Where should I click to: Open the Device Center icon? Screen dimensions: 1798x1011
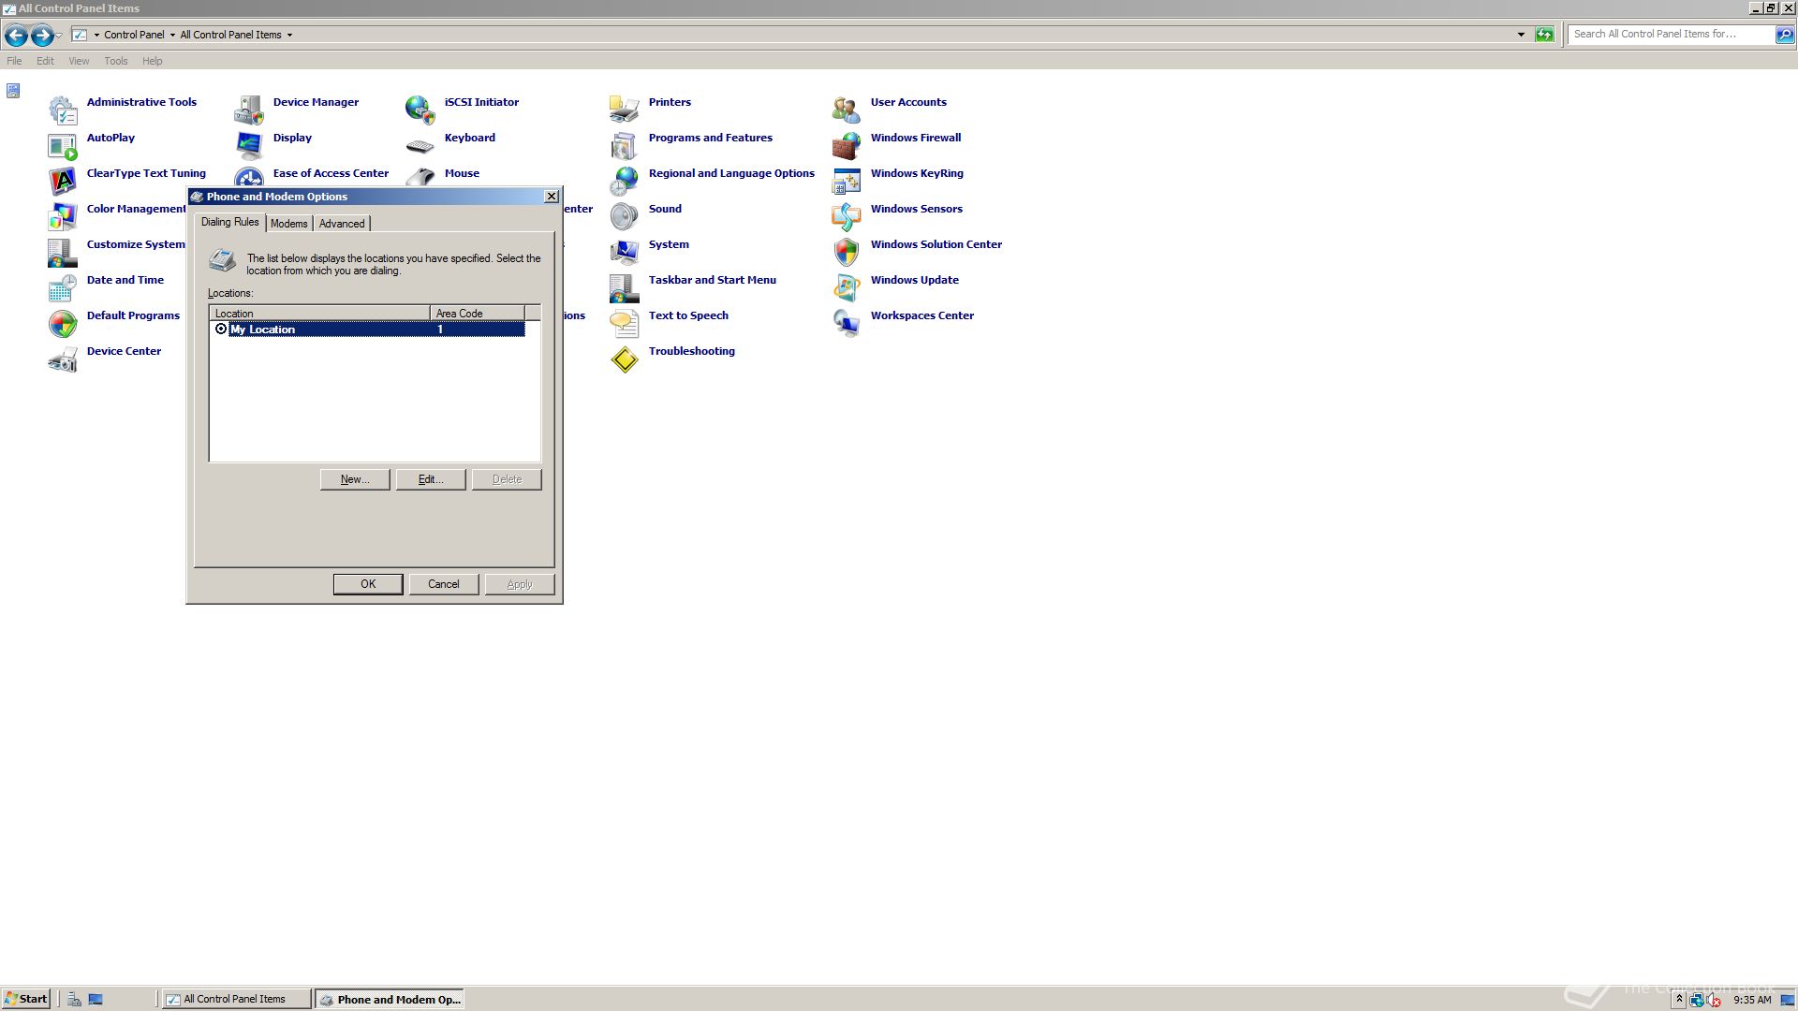63,359
